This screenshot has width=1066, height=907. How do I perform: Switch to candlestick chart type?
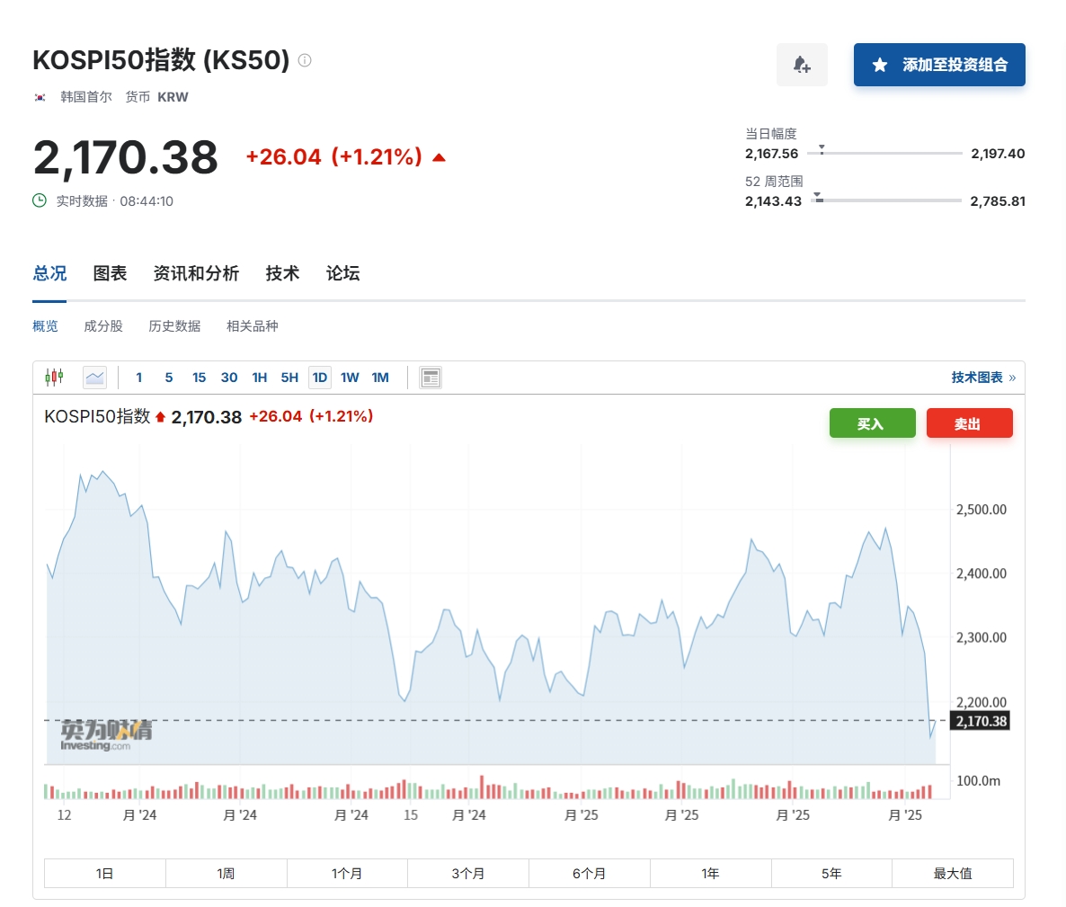(x=54, y=378)
